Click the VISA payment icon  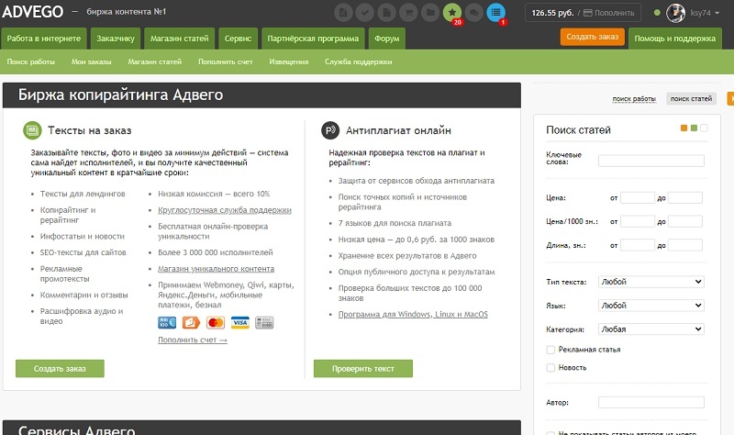(x=240, y=323)
